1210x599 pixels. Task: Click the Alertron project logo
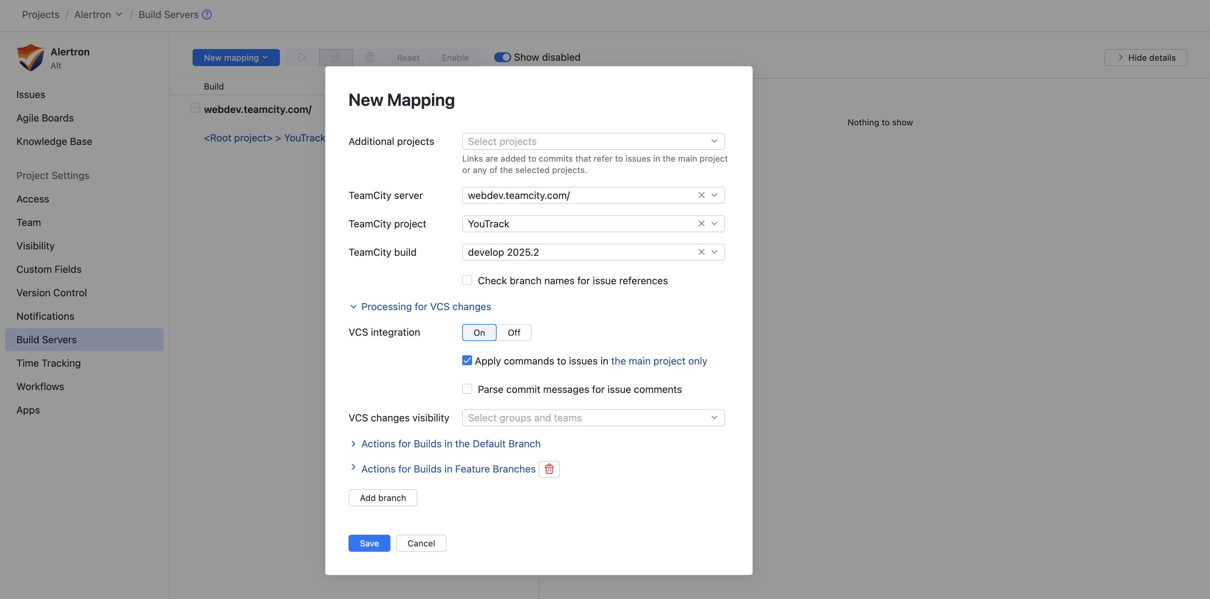pos(31,57)
